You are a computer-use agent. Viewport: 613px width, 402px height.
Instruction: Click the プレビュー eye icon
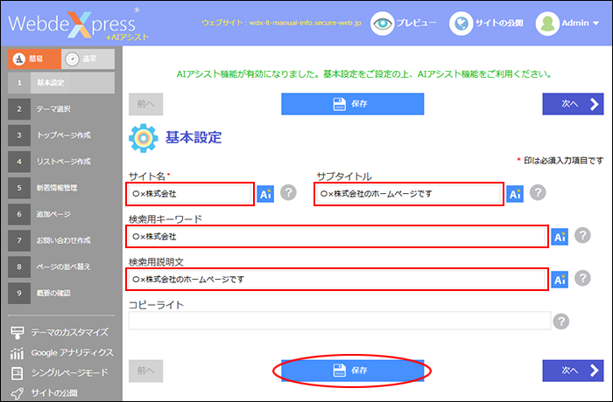382,24
